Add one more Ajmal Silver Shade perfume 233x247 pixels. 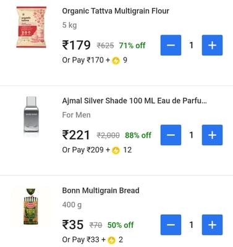[x=212, y=135]
